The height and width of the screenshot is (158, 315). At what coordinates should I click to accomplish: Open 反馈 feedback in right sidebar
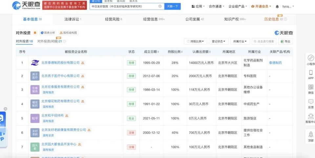(311, 104)
